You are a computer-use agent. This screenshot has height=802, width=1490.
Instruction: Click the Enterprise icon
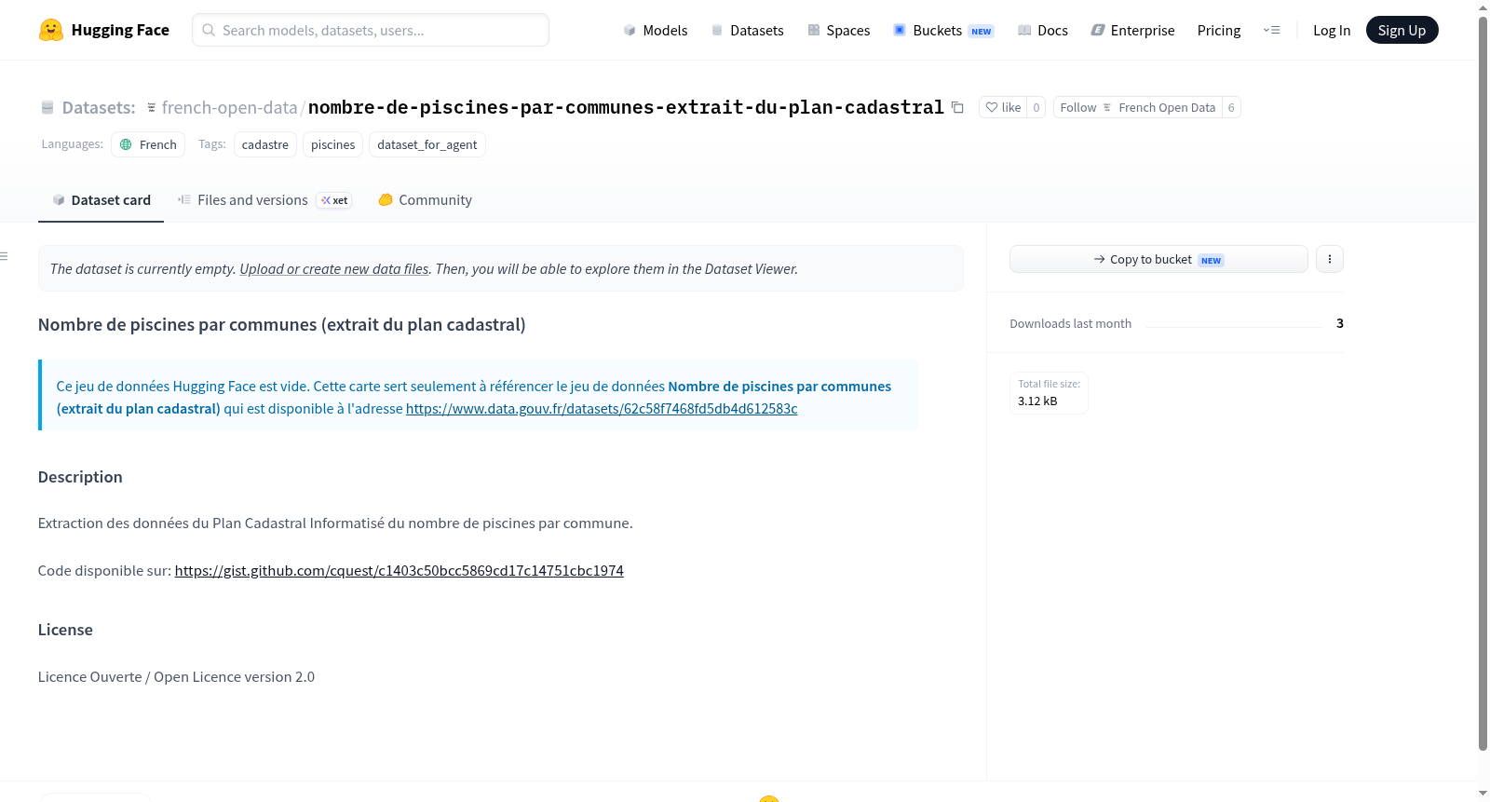(1098, 30)
